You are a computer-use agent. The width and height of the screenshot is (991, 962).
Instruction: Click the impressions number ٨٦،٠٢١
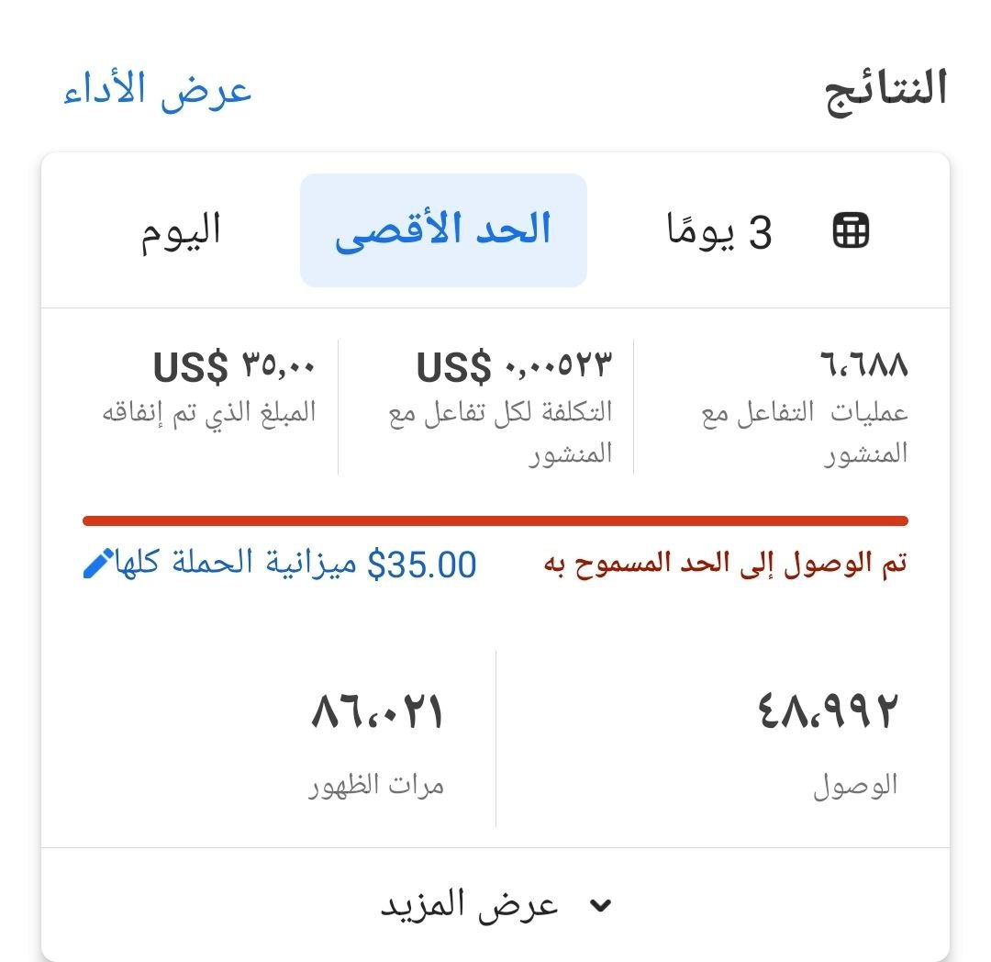point(378,711)
